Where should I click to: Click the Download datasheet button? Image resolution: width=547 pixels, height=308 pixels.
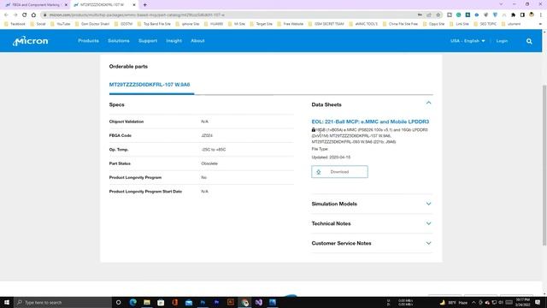339,172
